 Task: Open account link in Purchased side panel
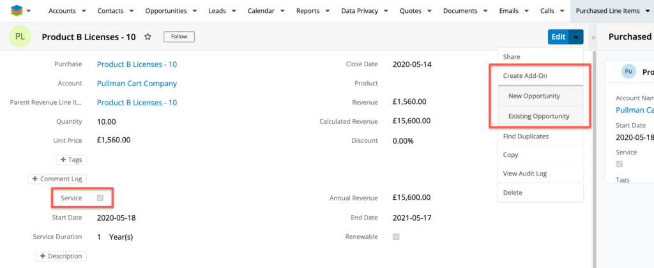click(x=635, y=110)
